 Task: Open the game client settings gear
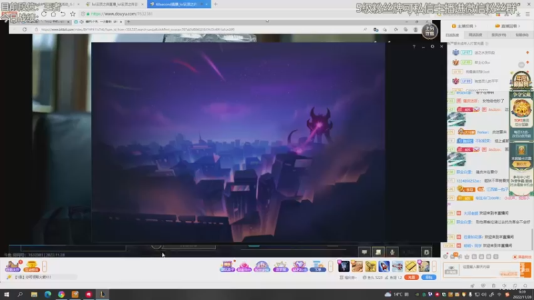coord(433,47)
